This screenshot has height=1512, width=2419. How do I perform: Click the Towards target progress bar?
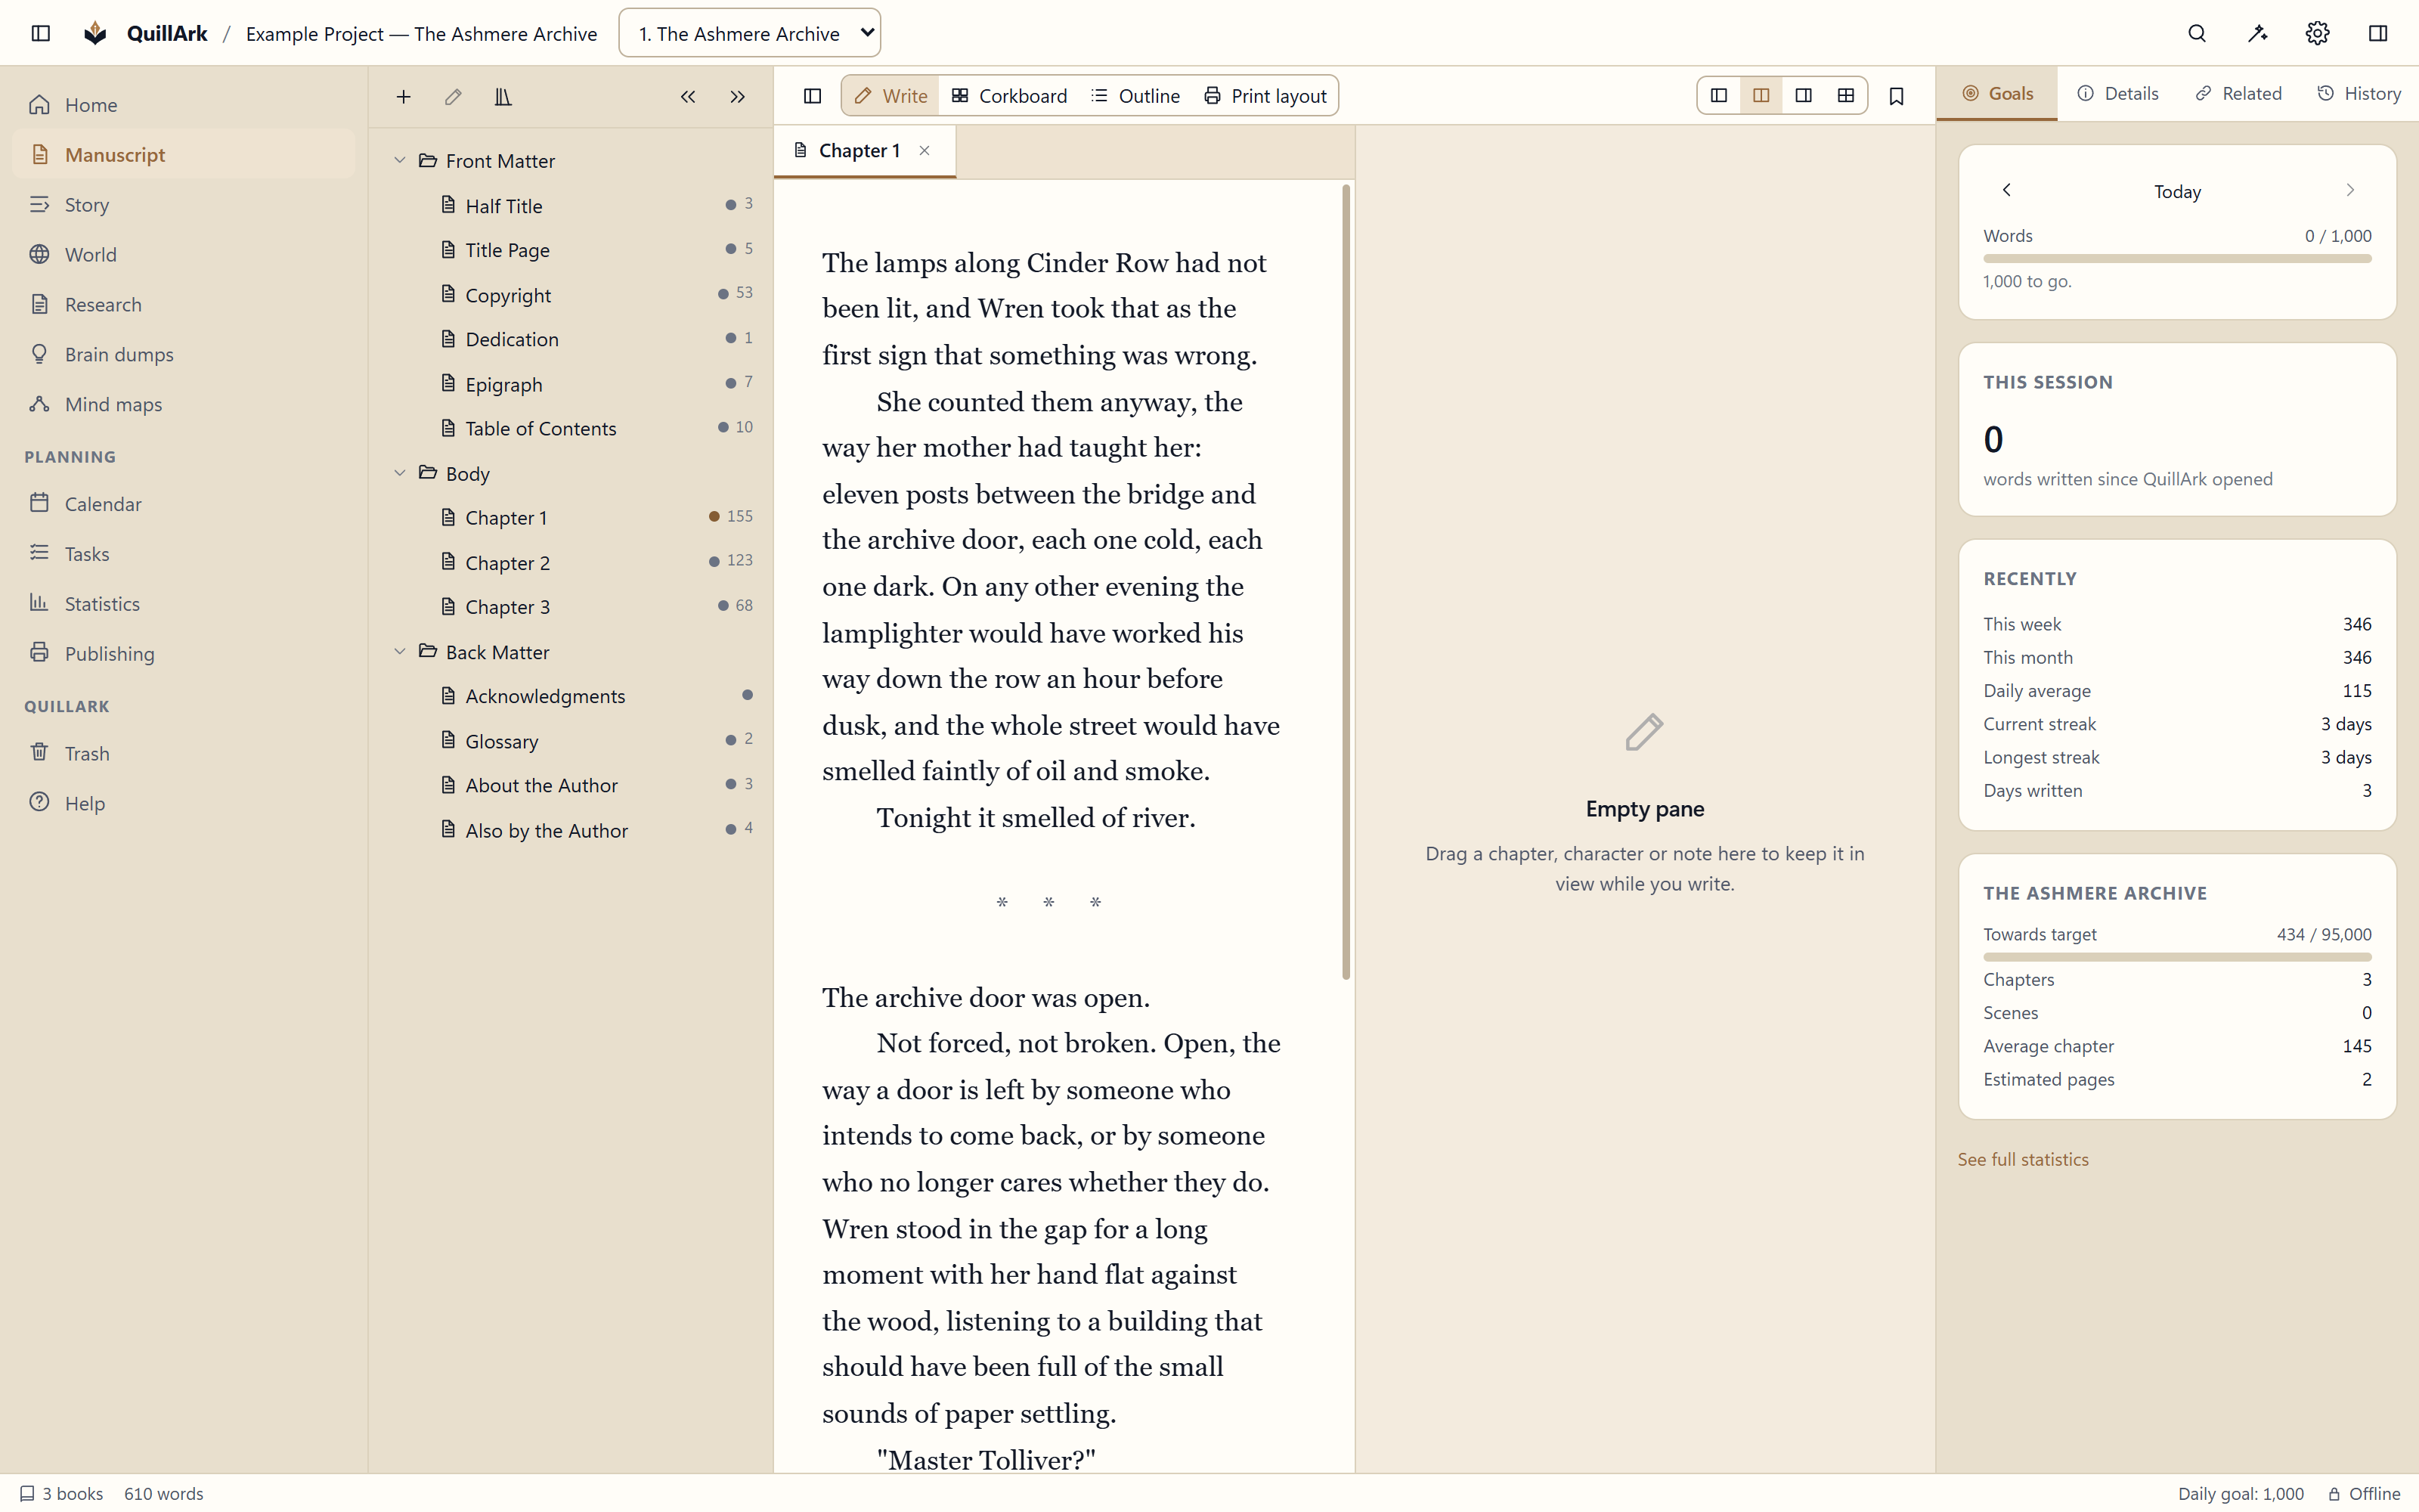[2177, 957]
